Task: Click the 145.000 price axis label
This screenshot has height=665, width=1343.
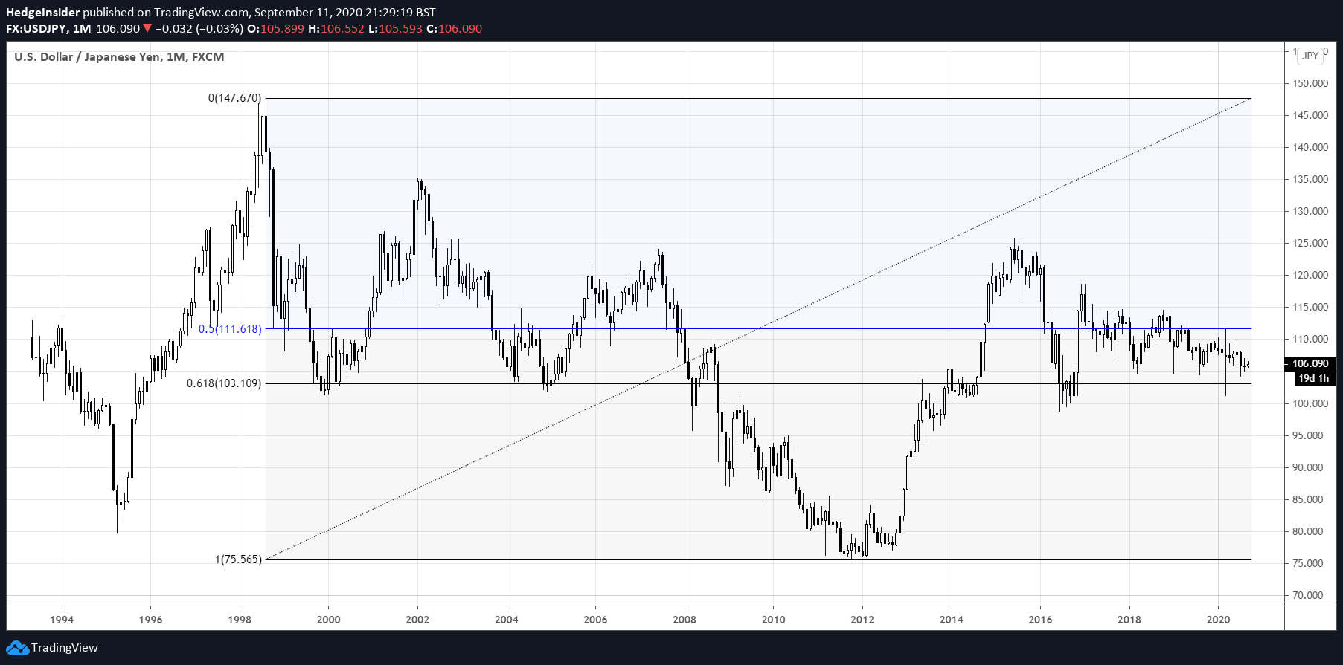Action: pyautogui.click(x=1310, y=115)
